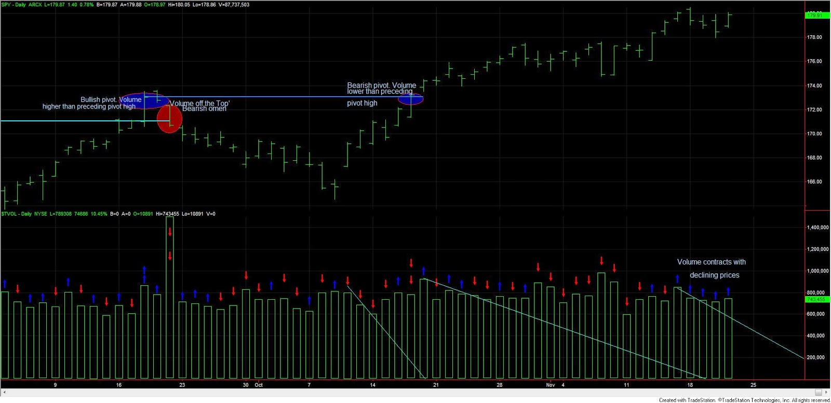Click the 1,000,000 volume axis label
Screen dimensions: 831x403
(817, 271)
